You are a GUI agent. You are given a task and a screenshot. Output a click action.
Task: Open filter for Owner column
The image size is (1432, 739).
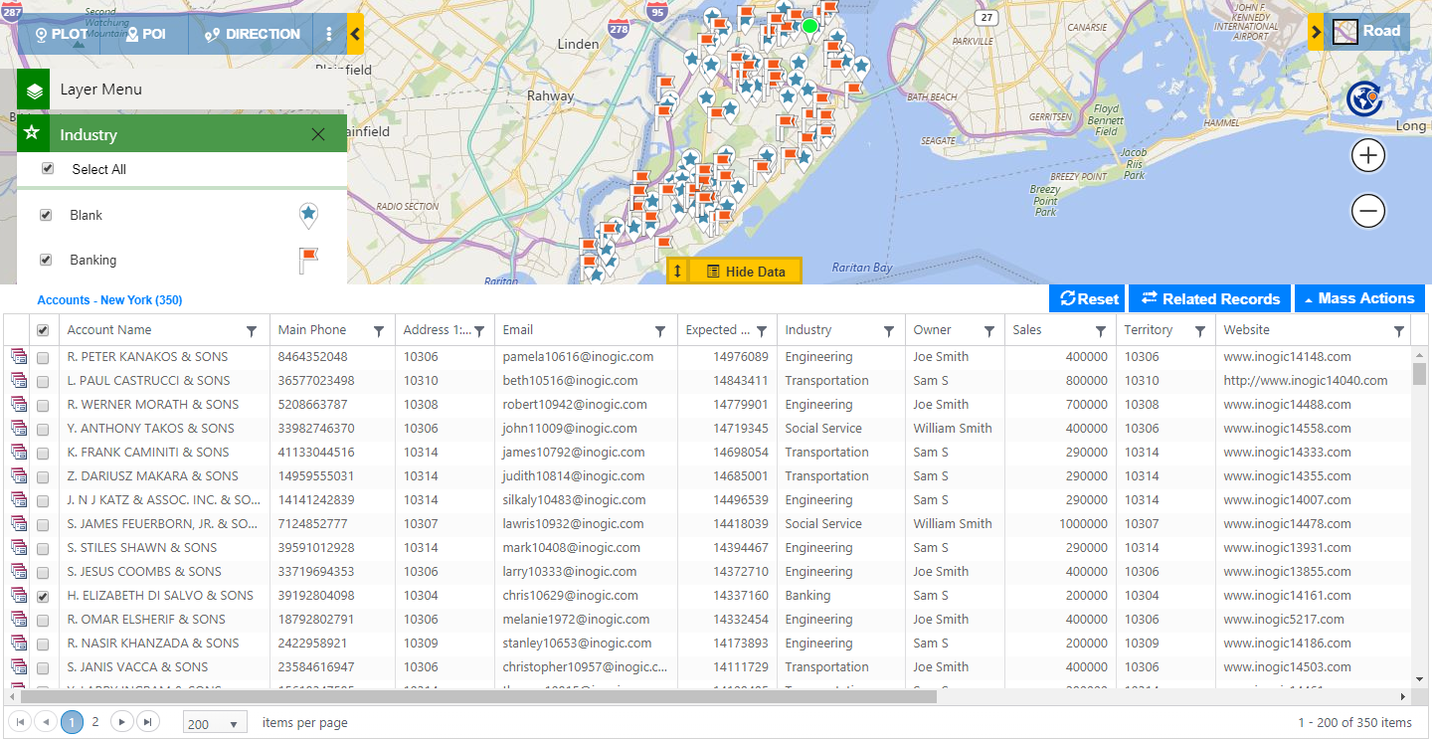(x=989, y=331)
